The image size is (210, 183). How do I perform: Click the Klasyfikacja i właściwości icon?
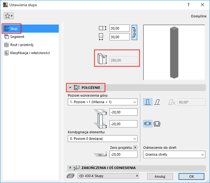pyautogui.click(x=7, y=53)
